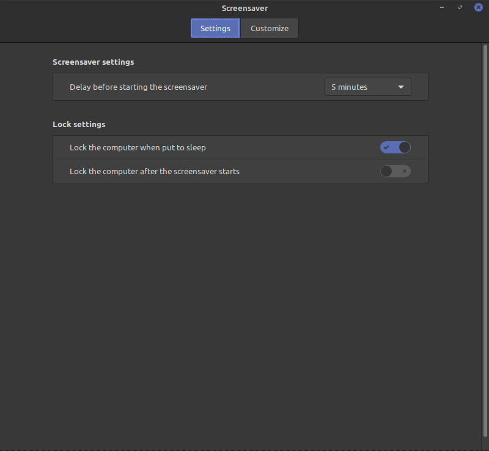Click the vertical scrollbar on the right
This screenshot has width=489, height=451.
(x=485, y=241)
